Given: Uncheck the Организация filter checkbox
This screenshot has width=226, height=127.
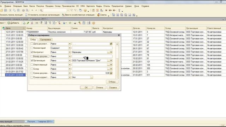Looking at the screenshot, I should pos(32,60).
